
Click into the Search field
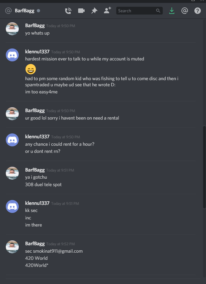(139, 11)
